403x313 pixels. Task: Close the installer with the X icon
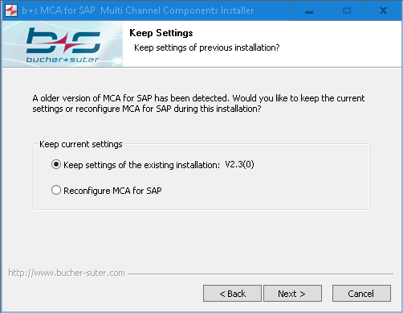383,10
